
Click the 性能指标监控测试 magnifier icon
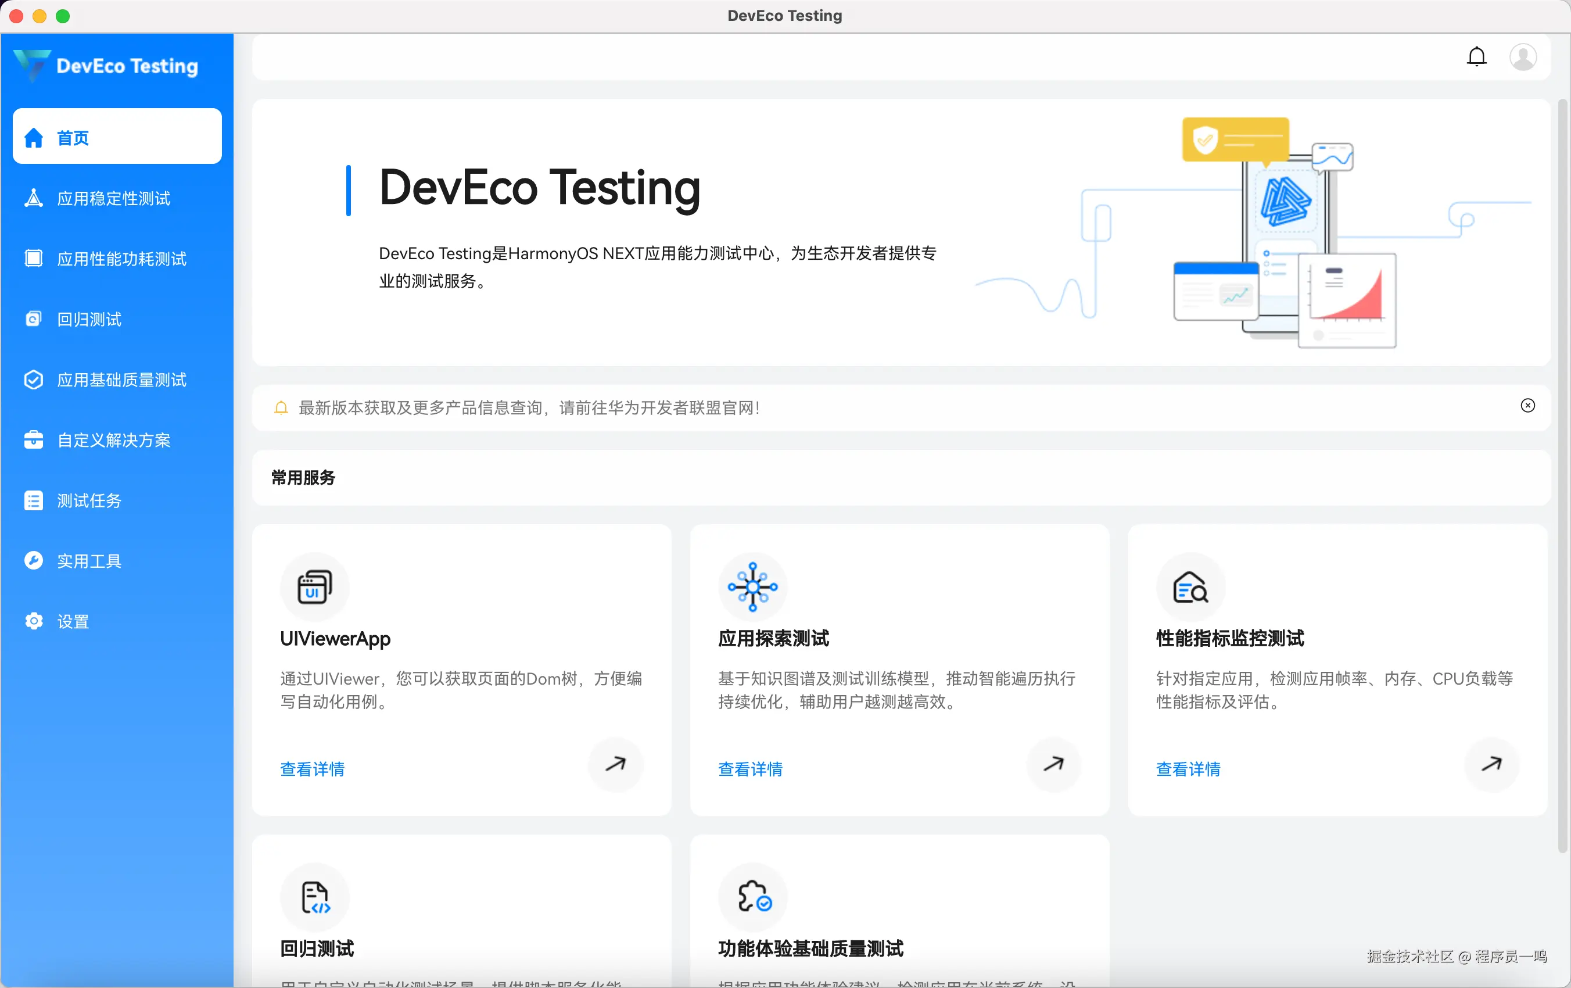point(1190,586)
